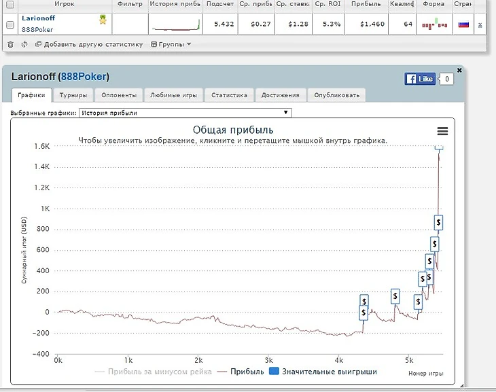Image resolution: width=496 pixels, height=392 pixels.
Task: Tick the checkbox next to Larionoff row
Action: click(10, 25)
